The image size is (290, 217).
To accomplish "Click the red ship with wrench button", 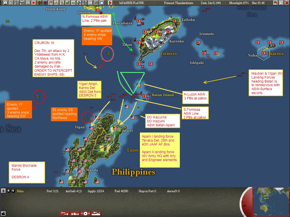I will pos(96,214).
